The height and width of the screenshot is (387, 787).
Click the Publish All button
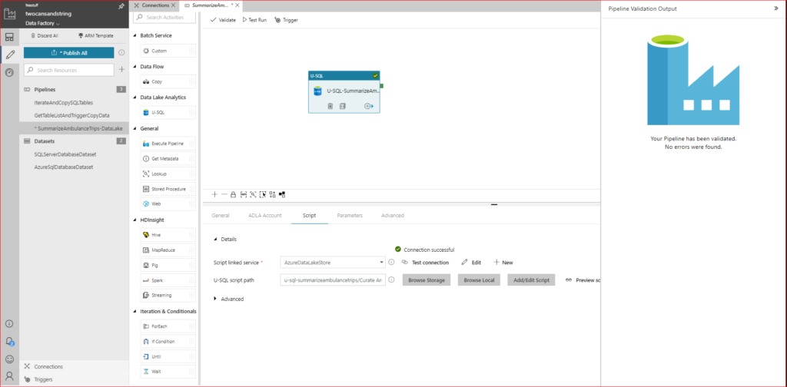click(x=68, y=53)
